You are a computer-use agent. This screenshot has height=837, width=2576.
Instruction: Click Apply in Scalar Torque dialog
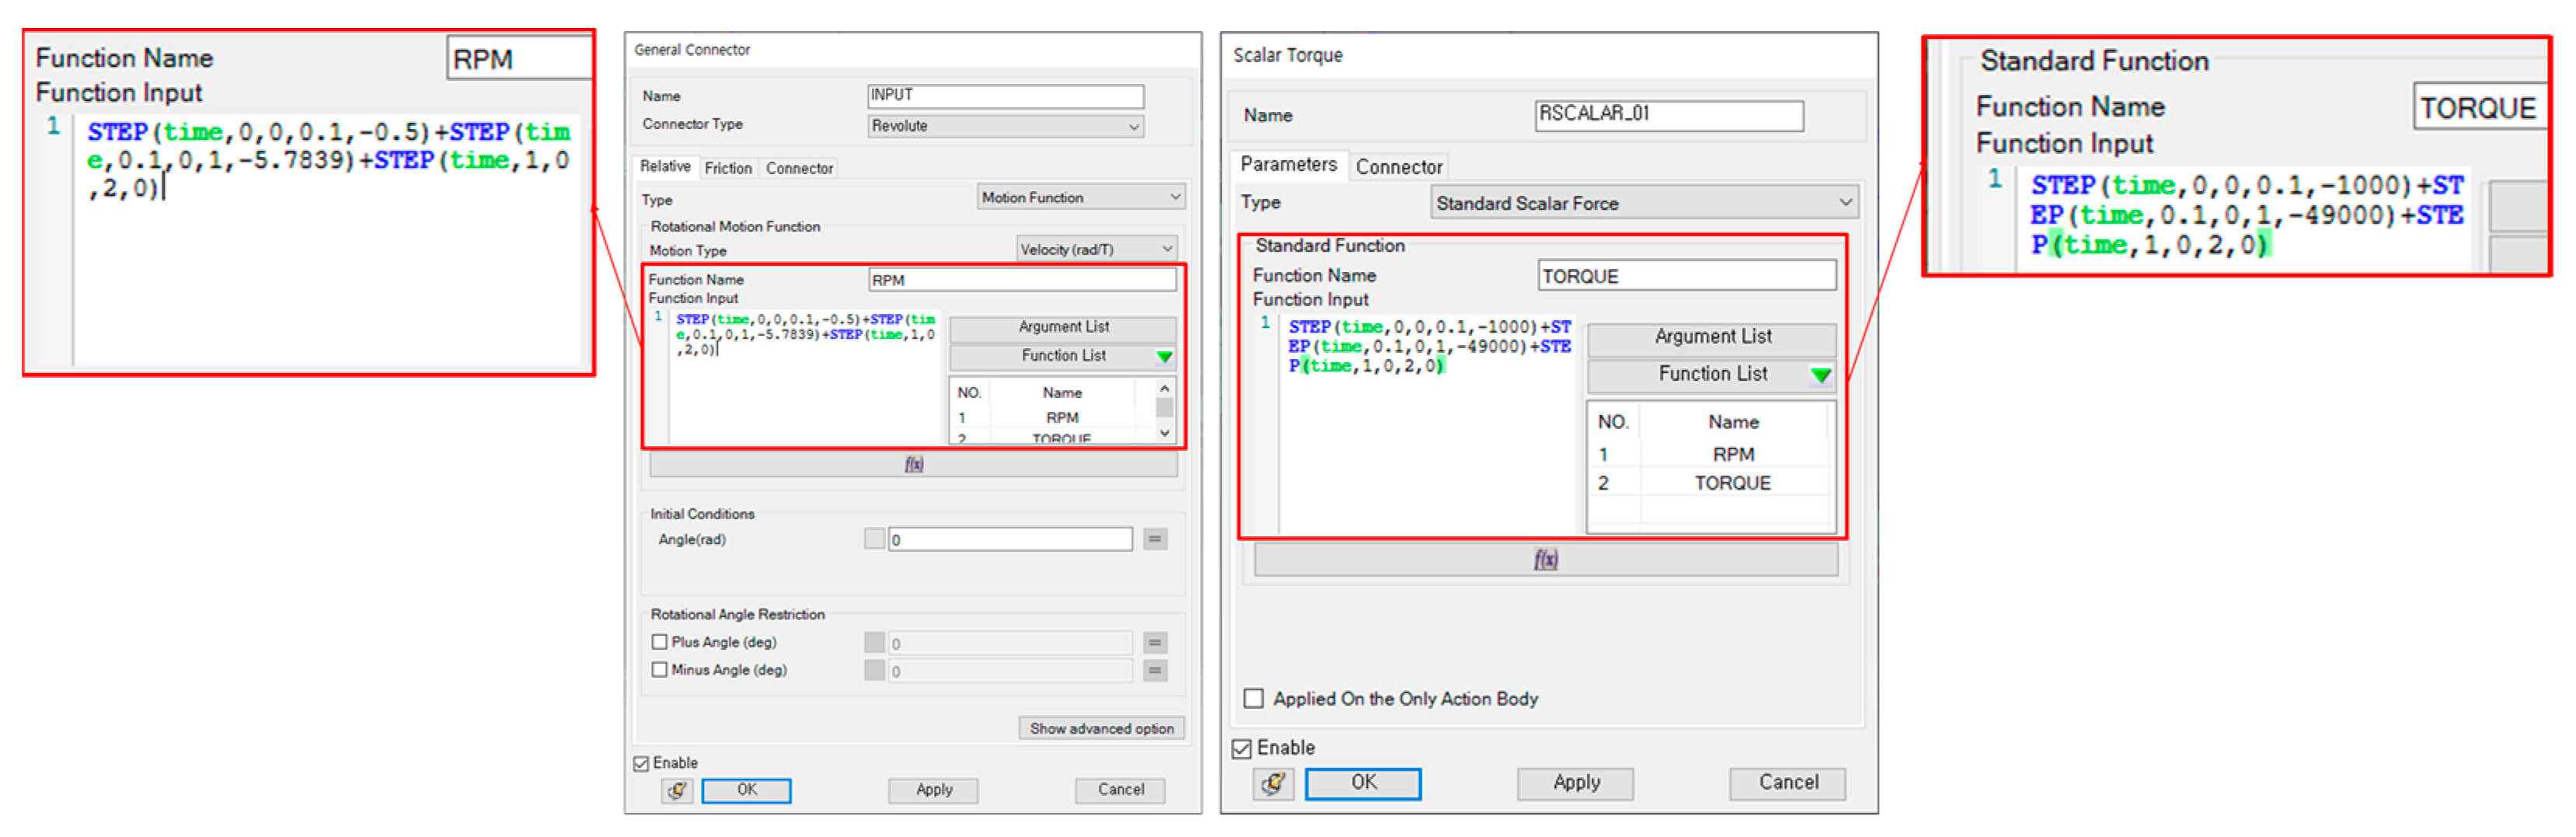click(x=1576, y=784)
